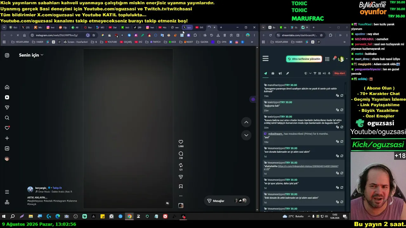Switch to the X (20) tab

pyautogui.click(x=26, y=28)
